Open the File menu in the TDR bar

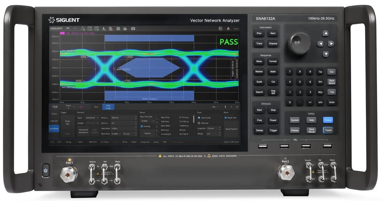pyautogui.click(x=215, y=107)
